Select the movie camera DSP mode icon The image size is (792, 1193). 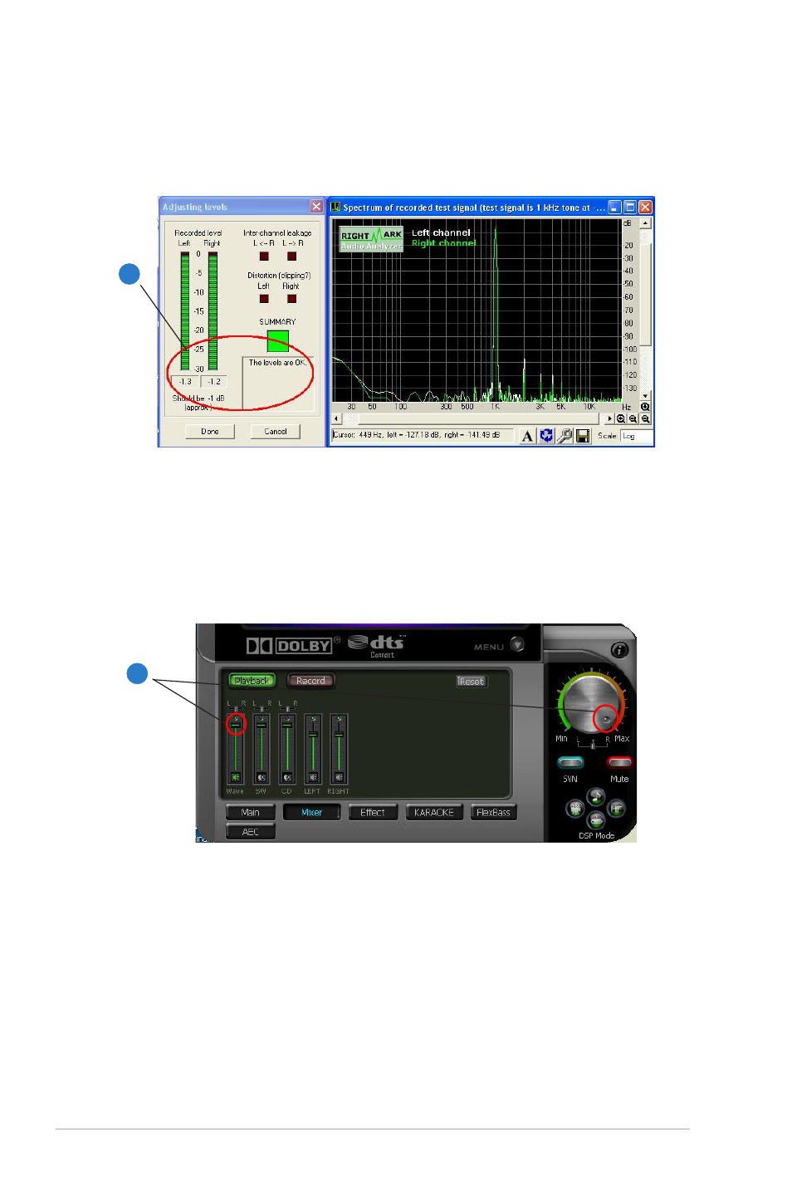point(574,808)
